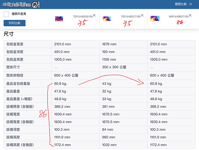Click the 1879 mm box width value
199x150 pixels.
109,44
